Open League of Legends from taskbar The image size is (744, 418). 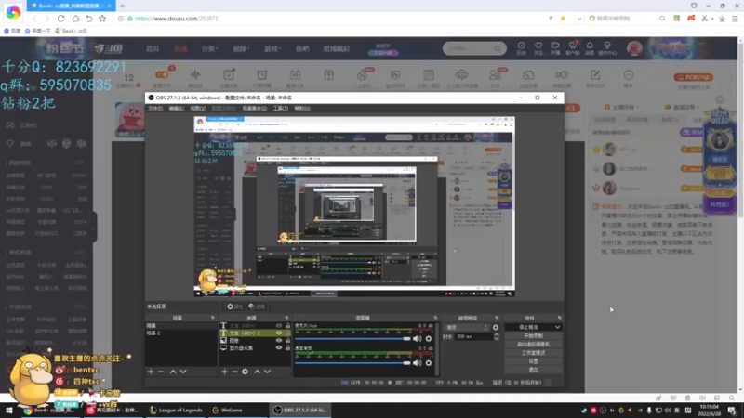(176, 411)
